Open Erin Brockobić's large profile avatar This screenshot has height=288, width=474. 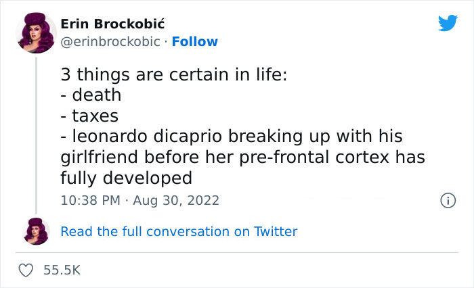pos(36,33)
